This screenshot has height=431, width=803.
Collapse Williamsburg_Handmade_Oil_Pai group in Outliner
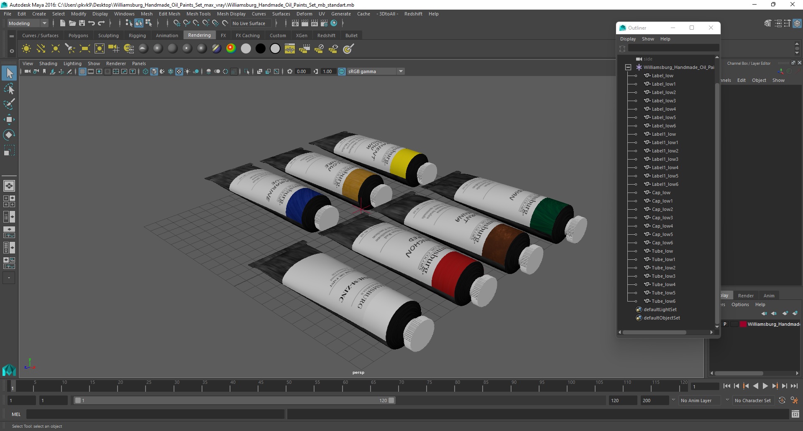click(628, 67)
